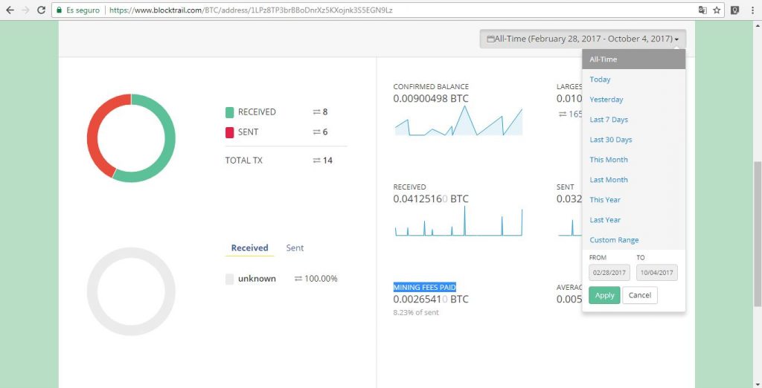The image size is (762, 388).
Task: Click the browser reload icon
Action: pyautogui.click(x=42, y=10)
